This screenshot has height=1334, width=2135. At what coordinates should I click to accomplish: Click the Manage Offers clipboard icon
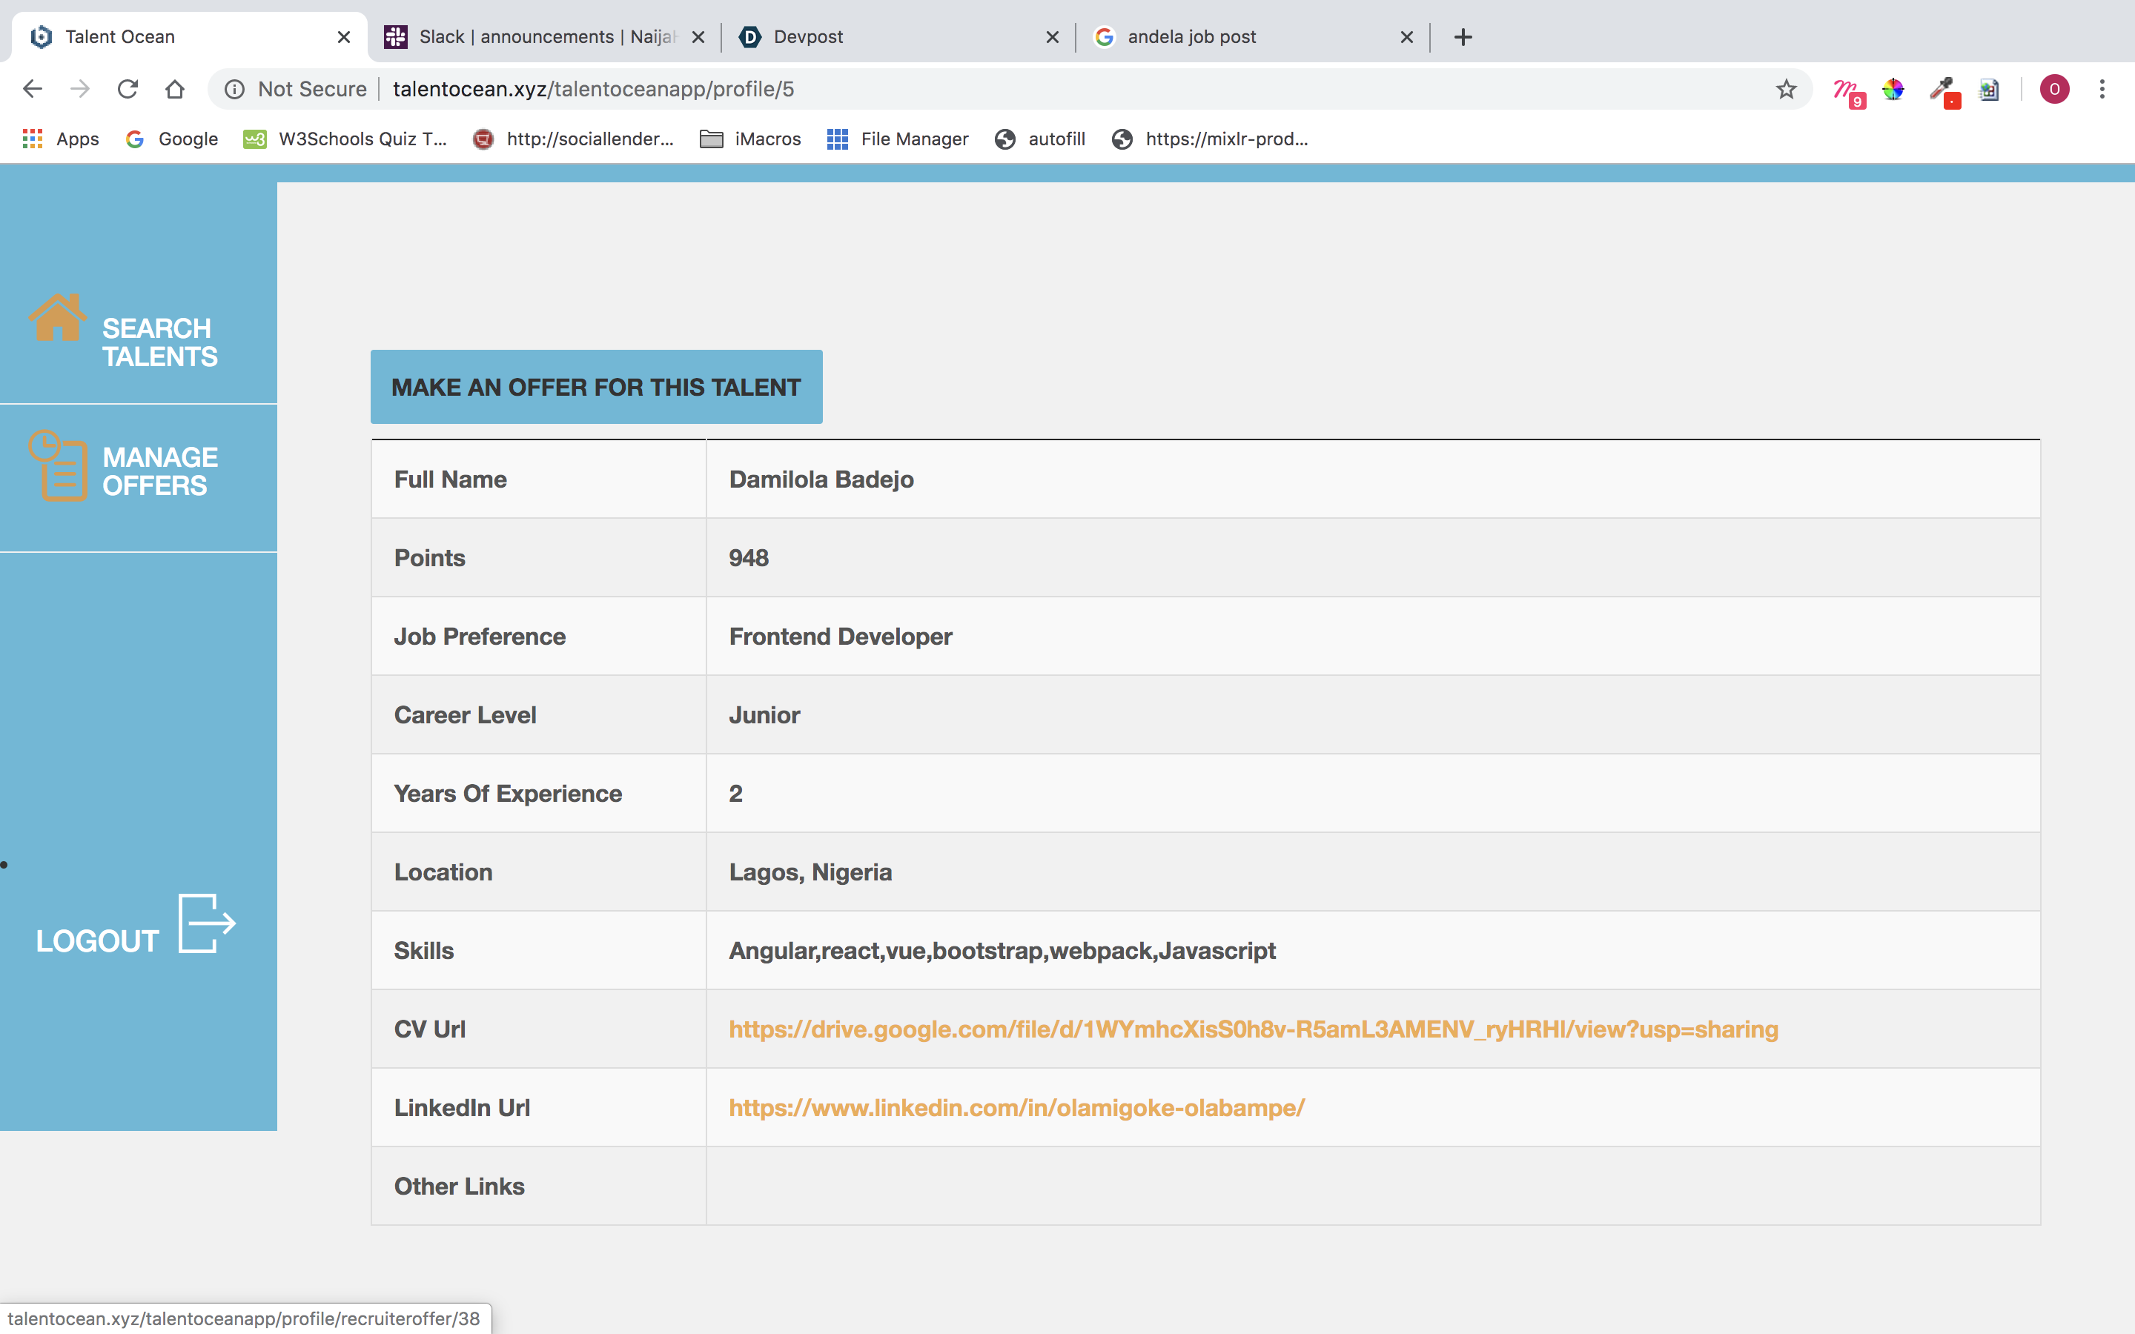point(59,466)
